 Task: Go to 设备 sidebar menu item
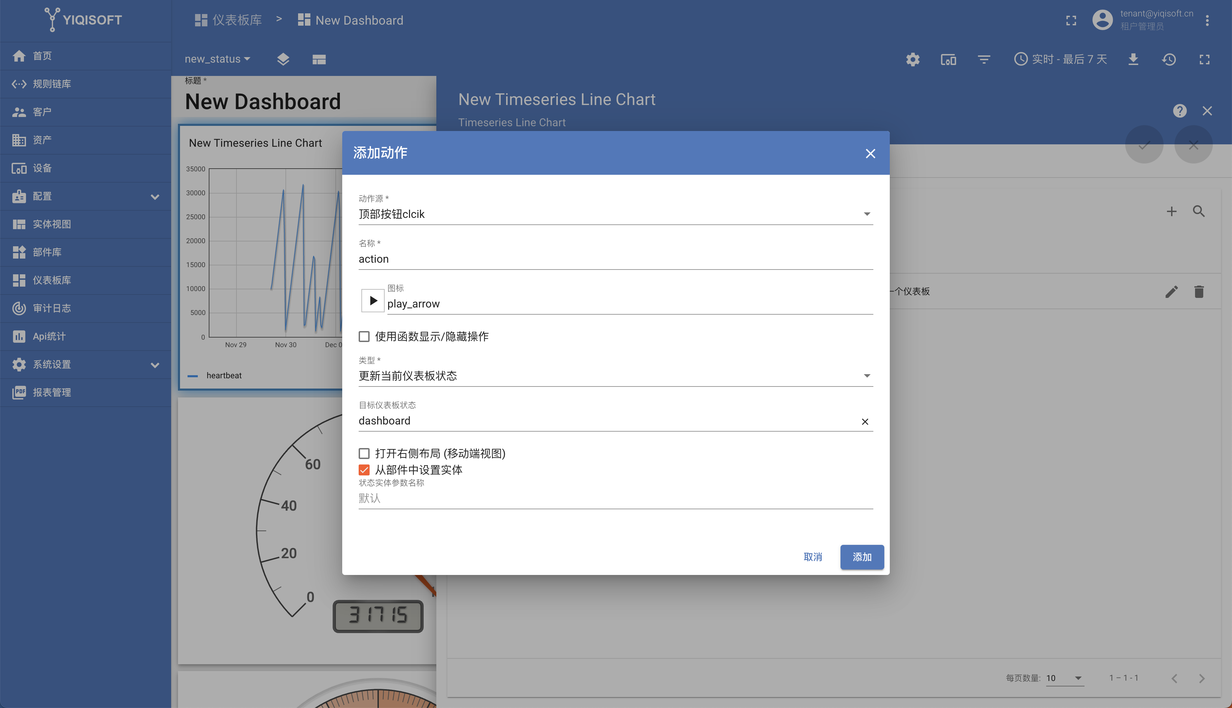coord(42,168)
